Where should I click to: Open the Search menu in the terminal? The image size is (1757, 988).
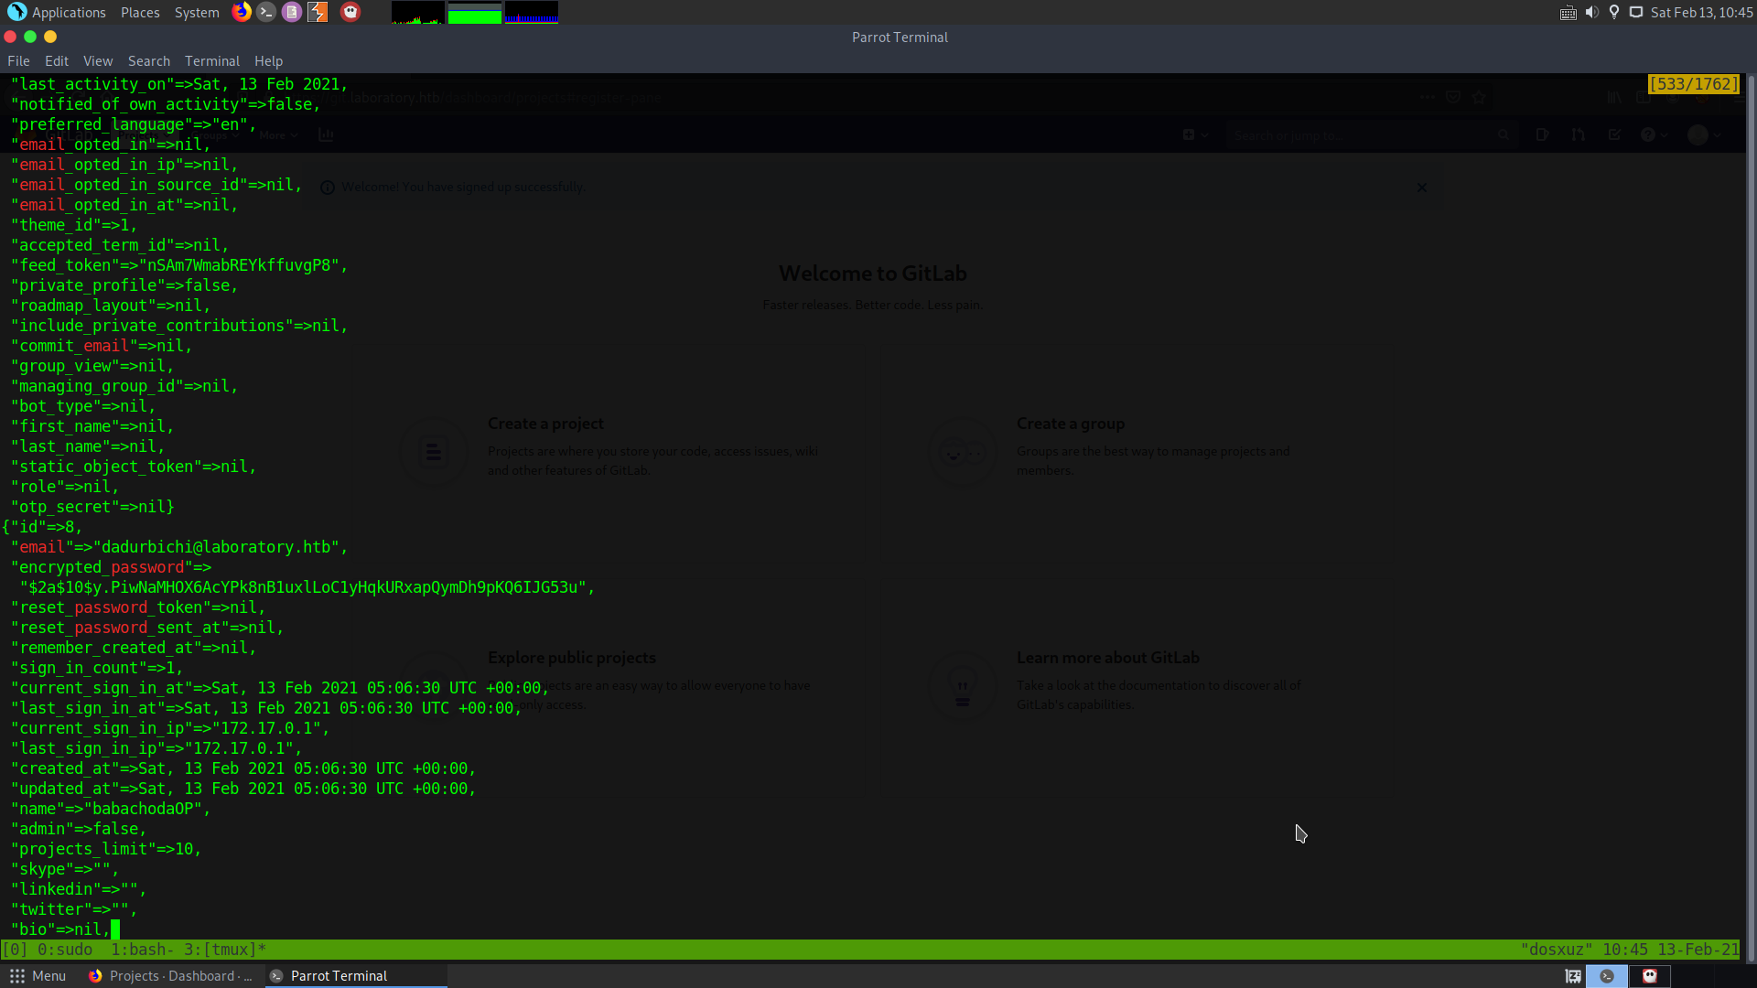tap(149, 61)
